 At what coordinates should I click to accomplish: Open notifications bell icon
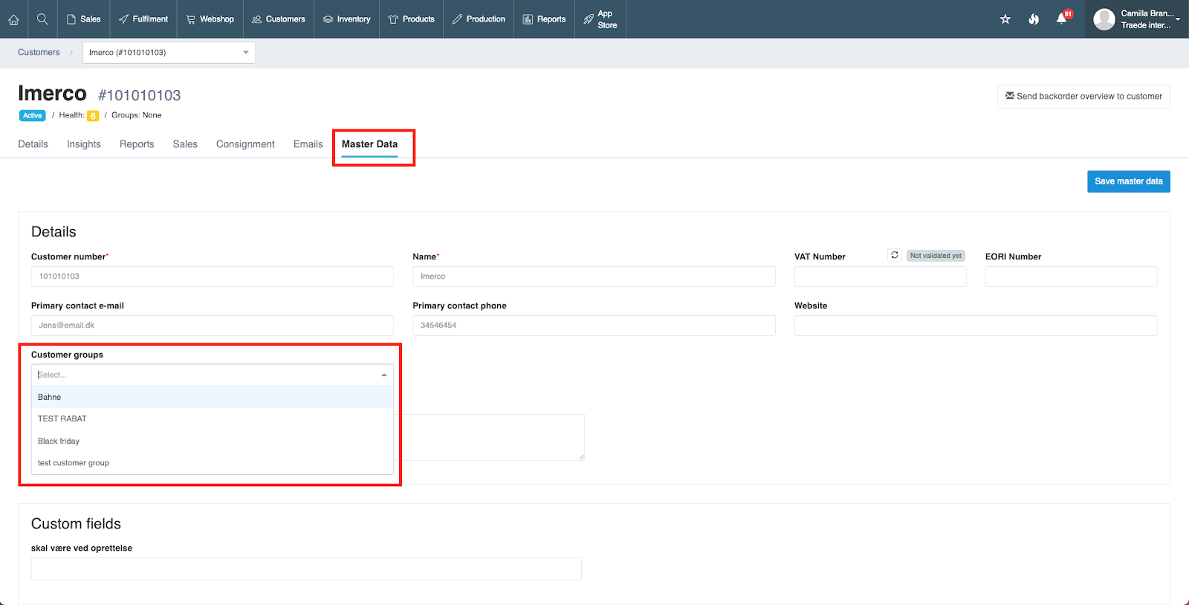click(1062, 19)
